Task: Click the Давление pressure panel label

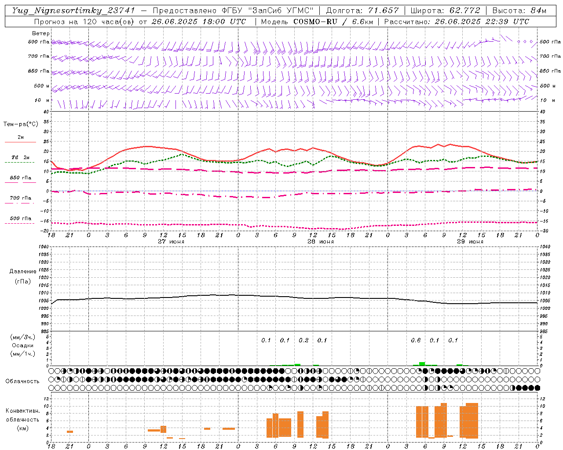Action: click(23, 272)
